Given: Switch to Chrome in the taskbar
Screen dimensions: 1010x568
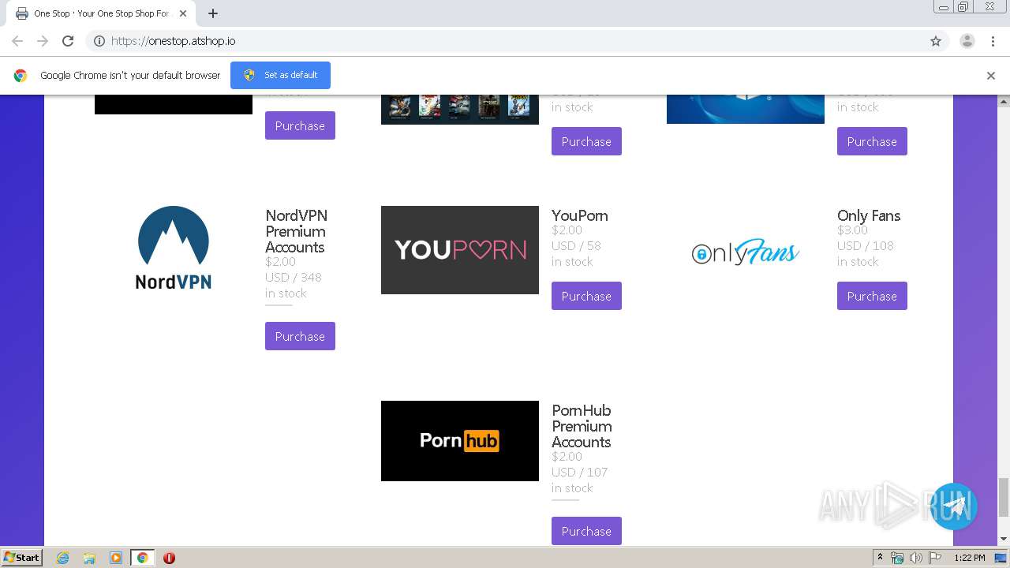Looking at the screenshot, I should [142, 558].
